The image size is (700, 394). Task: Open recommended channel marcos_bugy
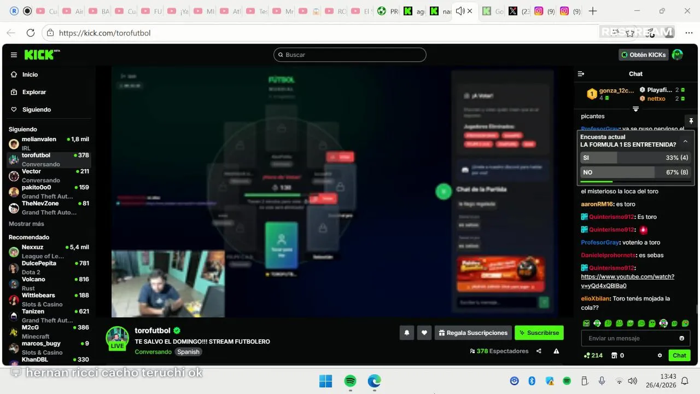pos(49,347)
